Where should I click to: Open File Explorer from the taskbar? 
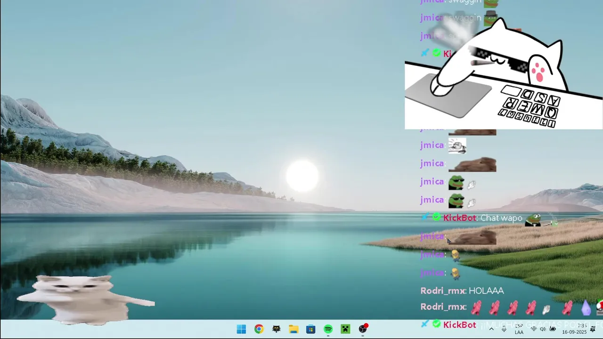[293, 329]
